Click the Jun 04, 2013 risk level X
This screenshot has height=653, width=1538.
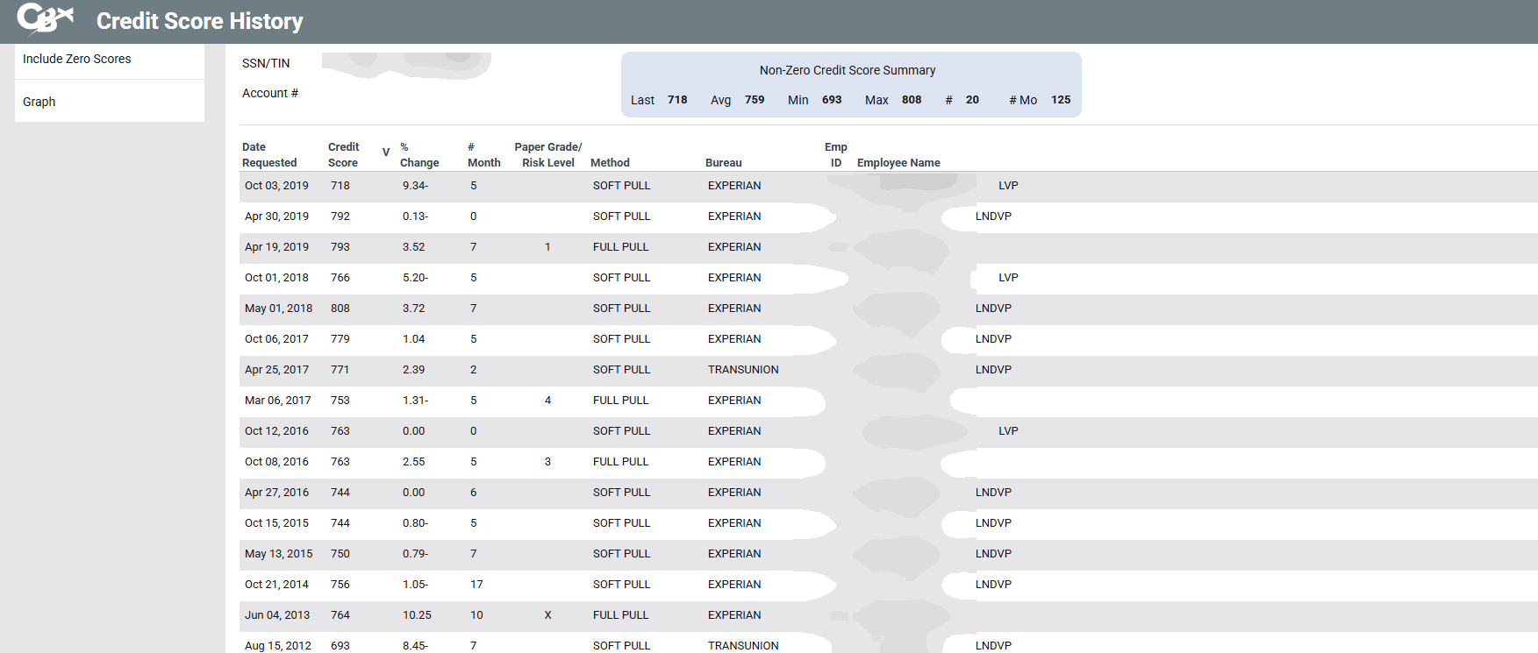[547, 615]
